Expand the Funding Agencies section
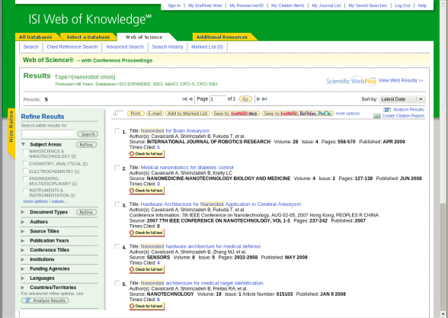The image size is (448, 318). (23, 268)
